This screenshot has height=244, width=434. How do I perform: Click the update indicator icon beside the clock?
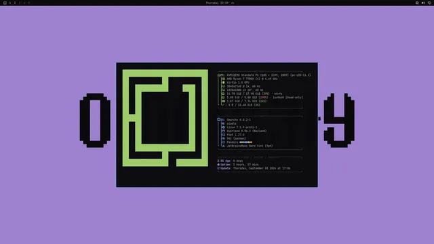(x=233, y=3)
